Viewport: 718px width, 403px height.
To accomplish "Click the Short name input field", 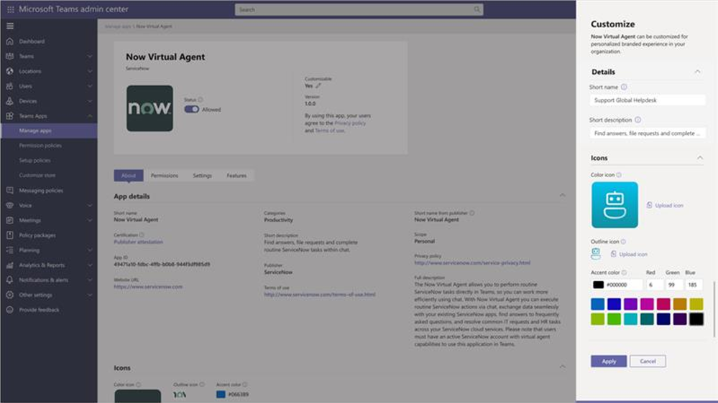I will (648, 100).
